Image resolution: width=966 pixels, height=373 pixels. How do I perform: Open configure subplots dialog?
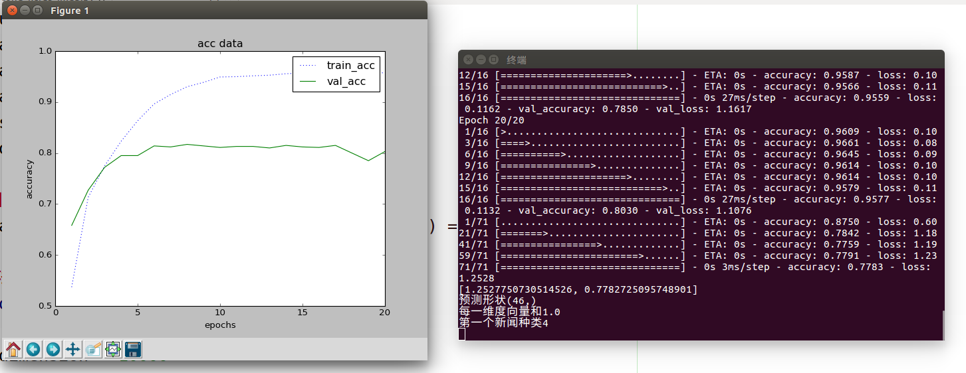(113, 349)
